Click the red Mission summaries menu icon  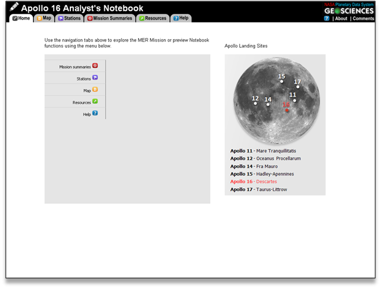point(95,66)
